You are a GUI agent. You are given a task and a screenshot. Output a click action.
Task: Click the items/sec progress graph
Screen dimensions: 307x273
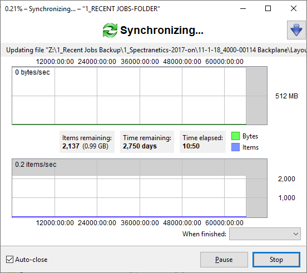140,188
